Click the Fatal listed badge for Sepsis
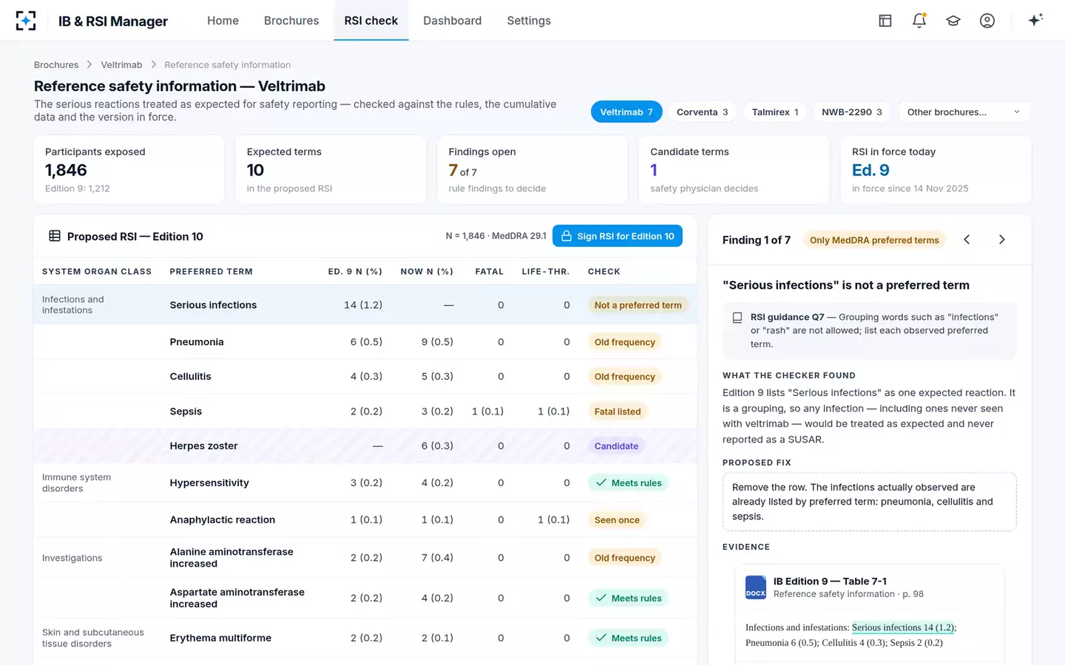This screenshot has height=665, width=1065. pyautogui.click(x=618, y=412)
